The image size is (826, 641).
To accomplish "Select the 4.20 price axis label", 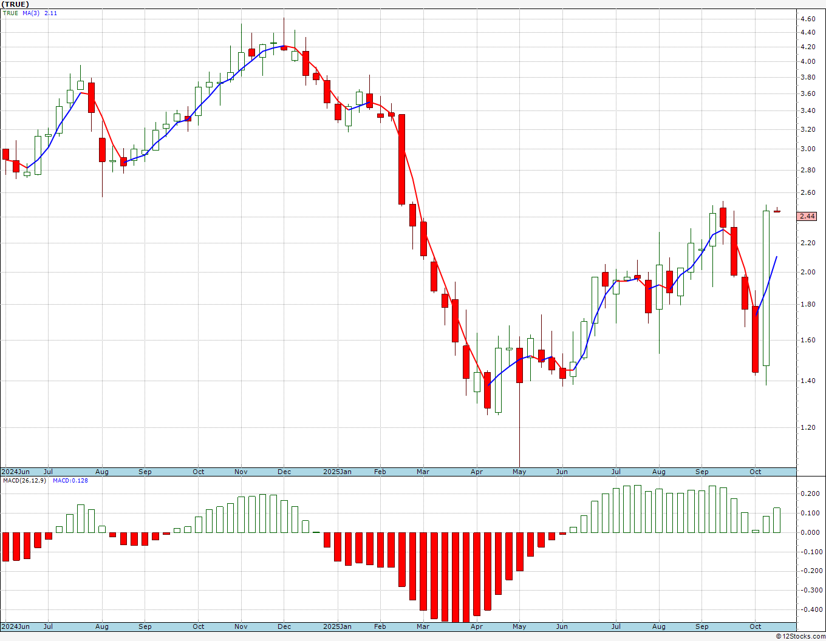I will coord(808,47).
